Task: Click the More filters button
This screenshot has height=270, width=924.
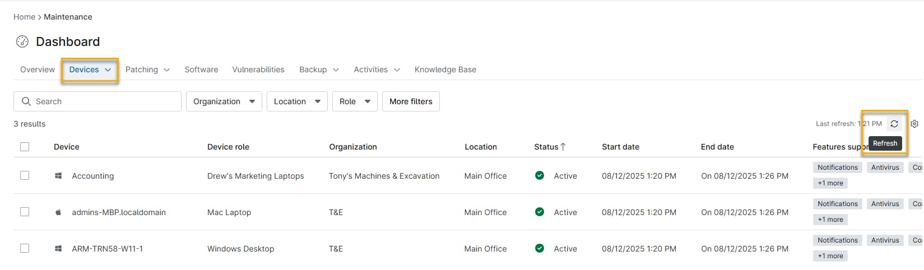Action: pyautogui.click(x=411, y=101)
